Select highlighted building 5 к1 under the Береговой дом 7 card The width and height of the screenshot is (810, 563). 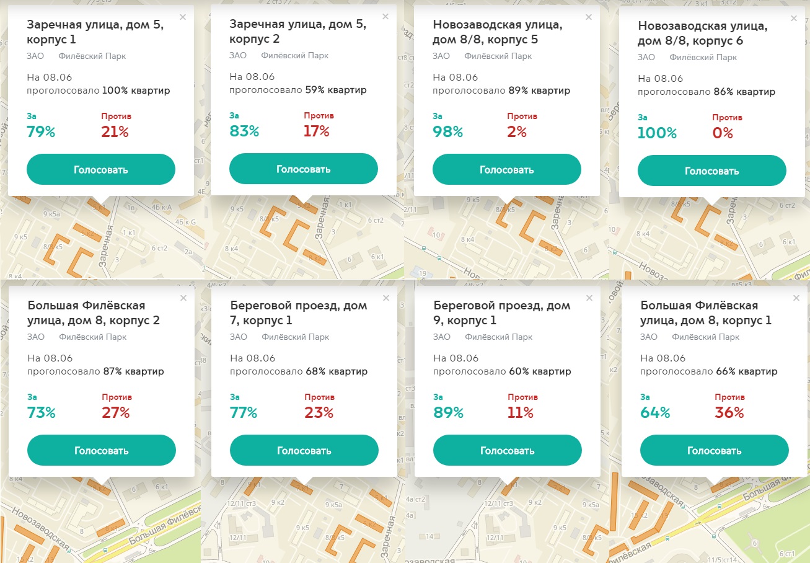[381, 497]
